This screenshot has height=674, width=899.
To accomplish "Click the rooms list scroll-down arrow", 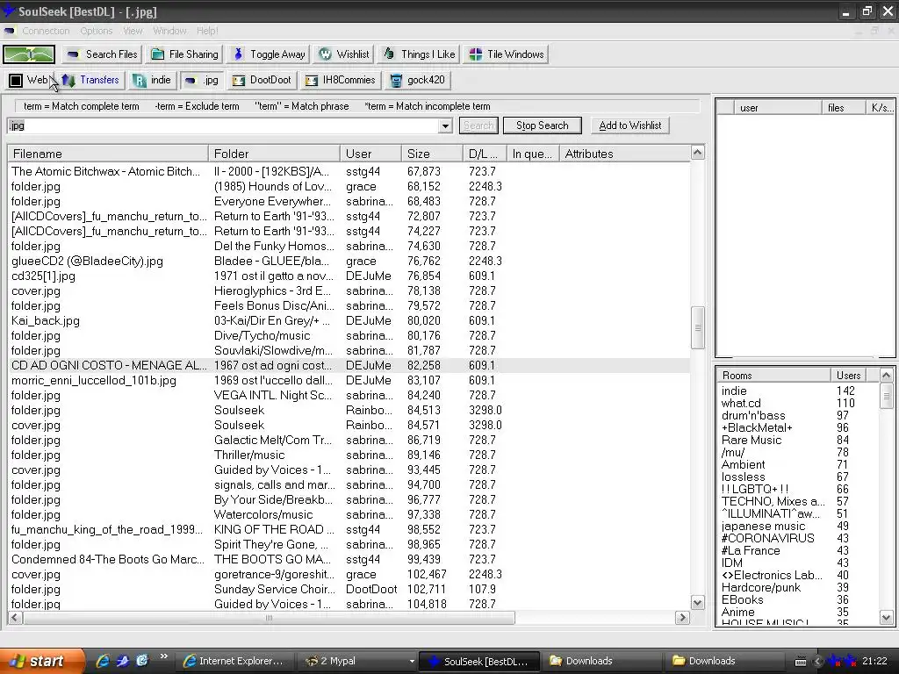I will (x=887, y=618).
